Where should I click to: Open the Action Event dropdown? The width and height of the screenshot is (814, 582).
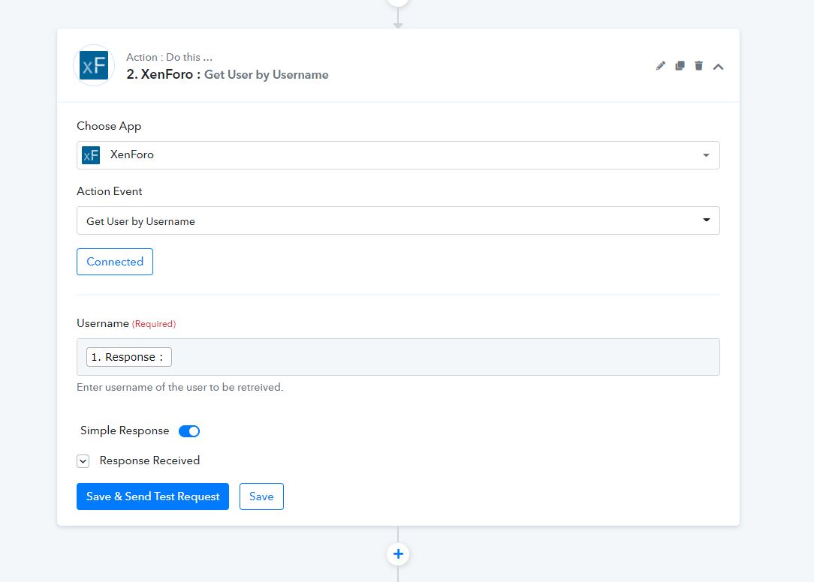[398, 220]
